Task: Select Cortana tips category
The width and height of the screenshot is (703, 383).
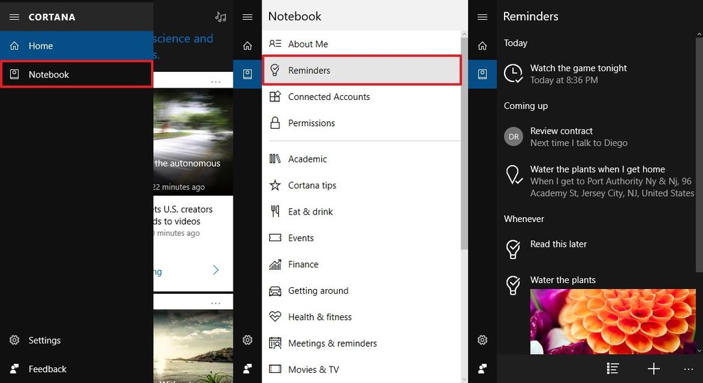Action: pyautogui.click(x=361, y=185)
